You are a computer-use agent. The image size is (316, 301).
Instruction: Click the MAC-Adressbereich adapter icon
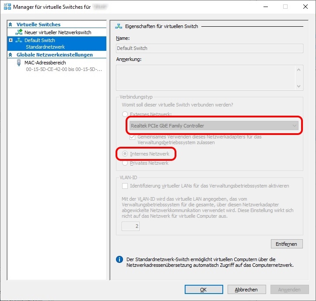point(19,63)
